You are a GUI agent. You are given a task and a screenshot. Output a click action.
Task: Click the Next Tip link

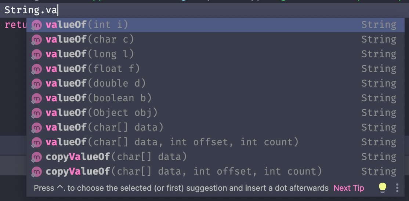349,188
